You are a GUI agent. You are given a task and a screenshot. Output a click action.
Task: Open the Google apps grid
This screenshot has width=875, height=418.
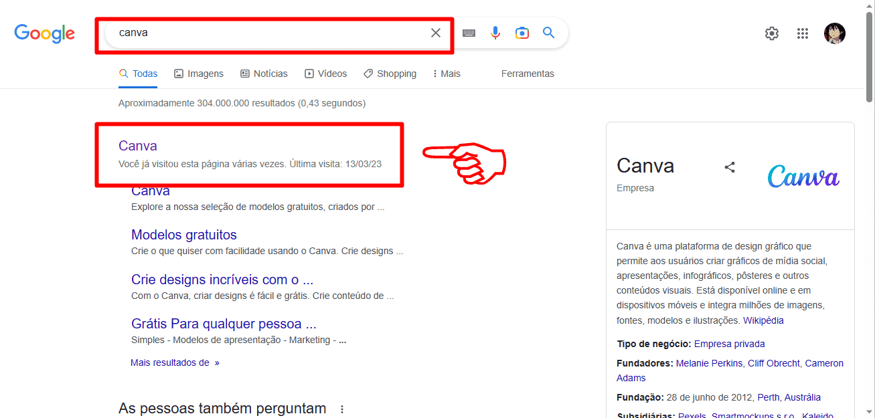tap(803, 33)
